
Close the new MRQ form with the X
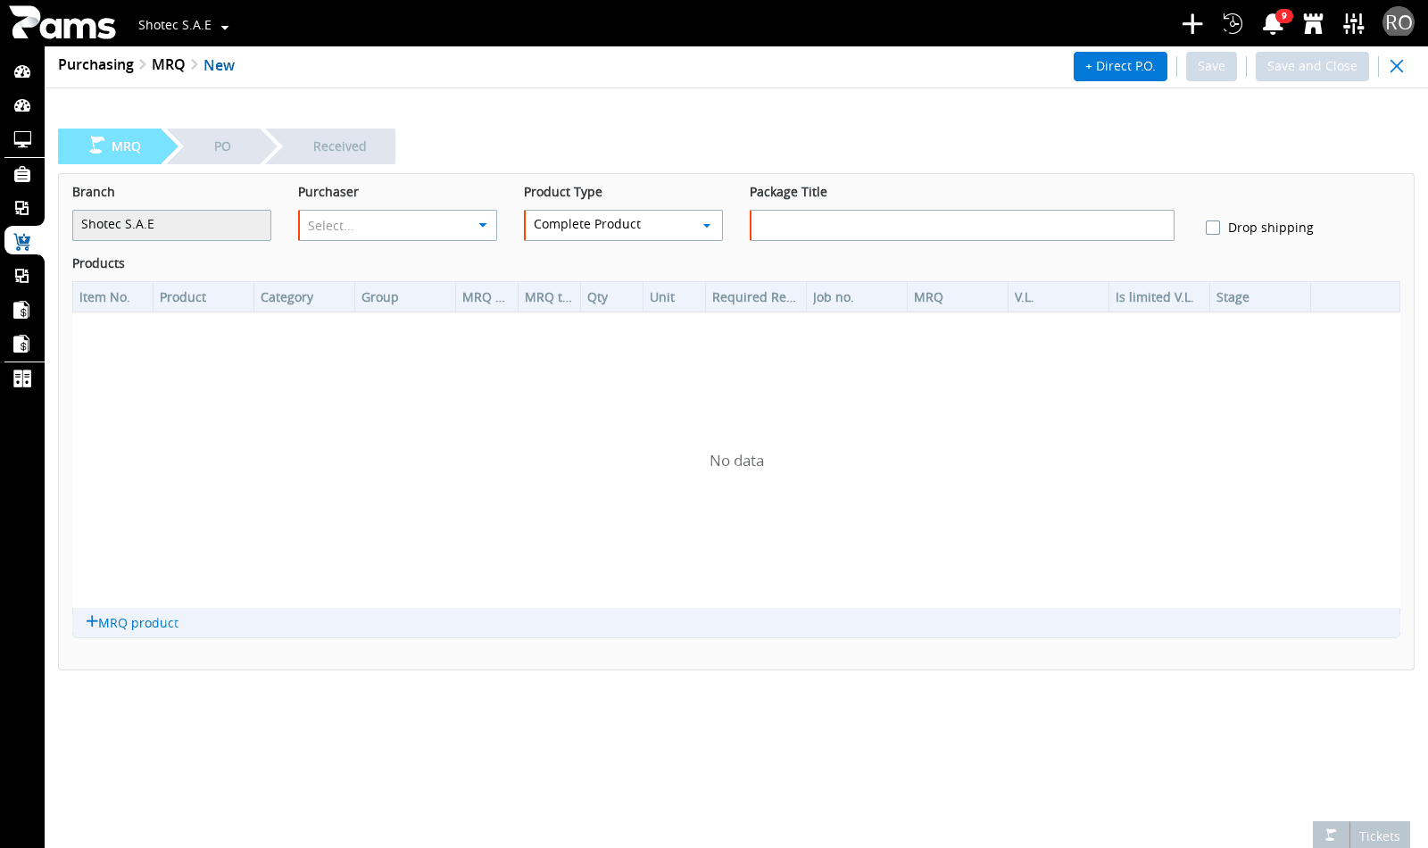[x=1397, y=66]
